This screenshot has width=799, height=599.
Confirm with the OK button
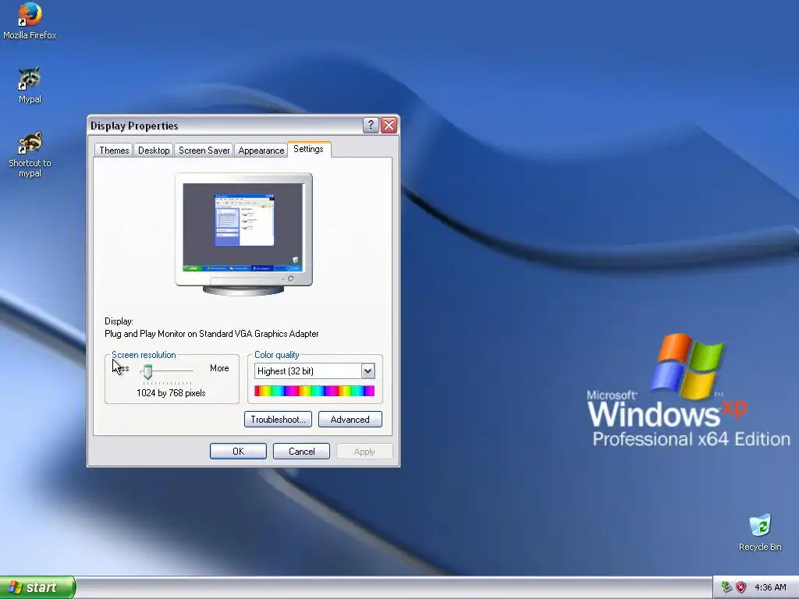pyautogui.click(x=238, y=452)
